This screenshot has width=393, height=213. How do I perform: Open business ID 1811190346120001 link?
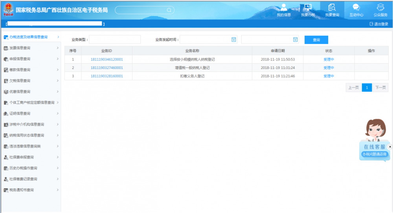point(107,60)
